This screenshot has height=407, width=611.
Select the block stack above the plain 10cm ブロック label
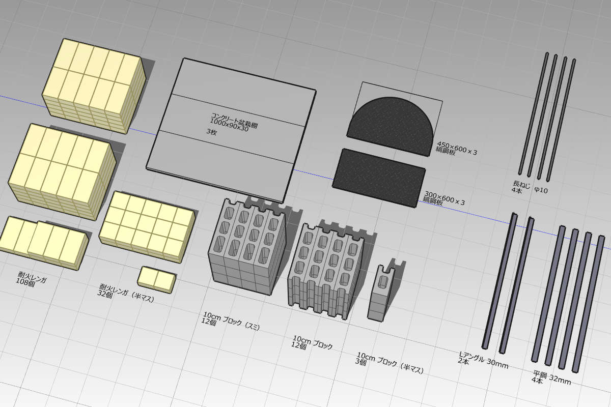click(x=326, y=272)
